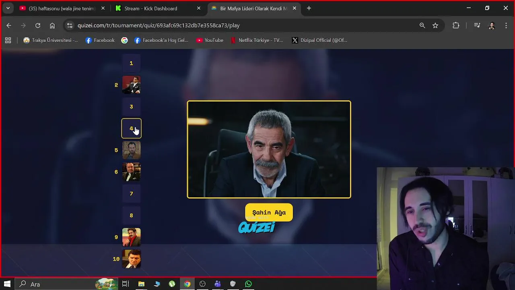
Task: Open the Facebook bookmark
Action: click(100, 40)
